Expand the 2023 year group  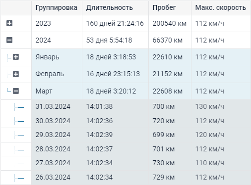click(9, 23)
